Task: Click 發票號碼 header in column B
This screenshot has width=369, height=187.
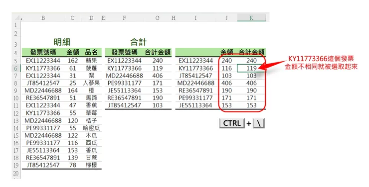Action: click(43, 52)
